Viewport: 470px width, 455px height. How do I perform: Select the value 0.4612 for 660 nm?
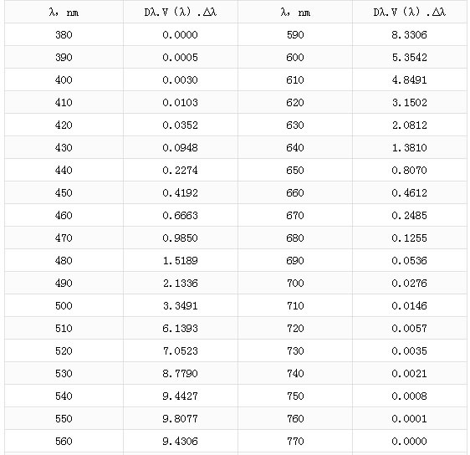coord(410,192)
